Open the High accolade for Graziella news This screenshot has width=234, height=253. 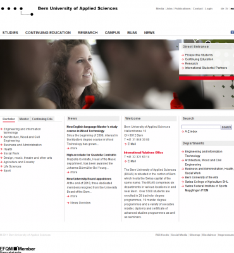[92, 155]
